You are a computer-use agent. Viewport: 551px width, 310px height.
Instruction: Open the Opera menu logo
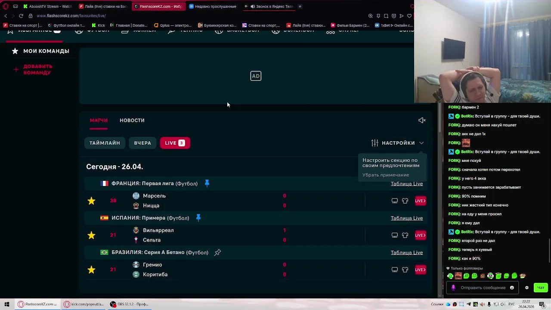point(6,6)
